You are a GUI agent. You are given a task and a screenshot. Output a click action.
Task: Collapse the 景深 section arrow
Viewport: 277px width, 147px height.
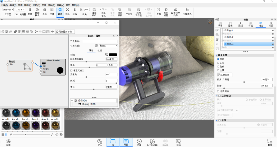pyautogui.click(x=217, y=120)
